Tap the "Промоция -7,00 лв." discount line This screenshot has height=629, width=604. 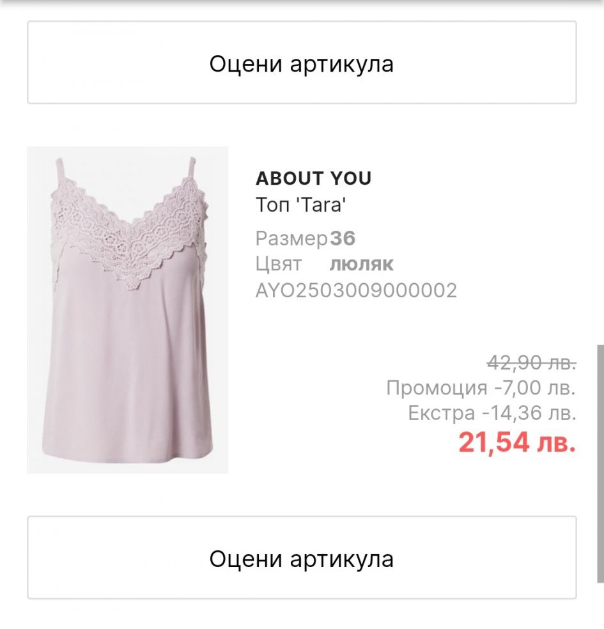click(x=481, y=387)
